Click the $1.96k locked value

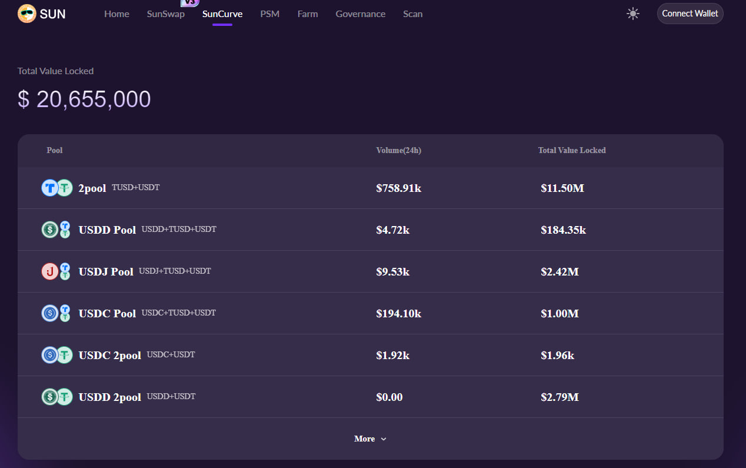click(558, 356)
